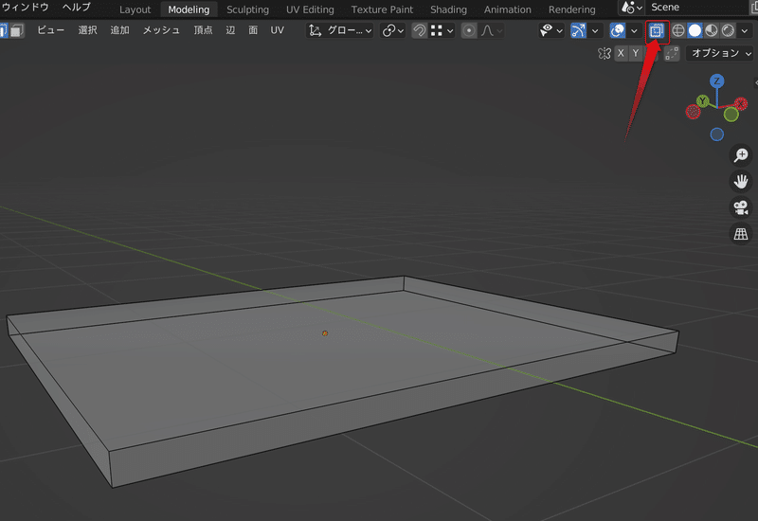The width and height of the screenshot is (758, 521).
Task: Switch to UV Editing workspace tab
Action: pyautogui.click(x=310, y=9)
